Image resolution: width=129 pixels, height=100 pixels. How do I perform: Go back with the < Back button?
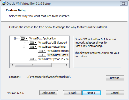tap(72, 93)
